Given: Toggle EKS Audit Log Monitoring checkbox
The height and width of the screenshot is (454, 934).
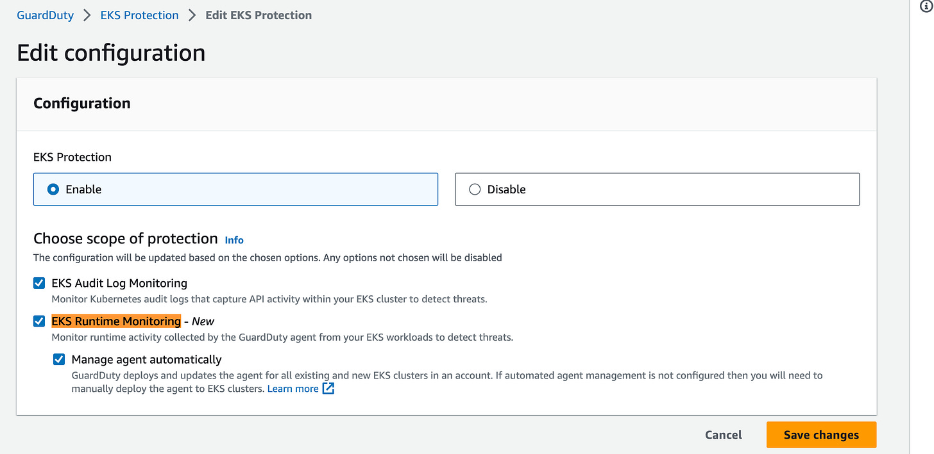Looking at the screenshot, I should (x=39, y=283).
